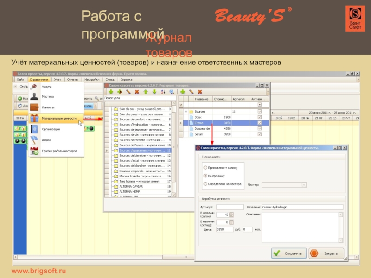The image size is (371, 278).
Task: Click the first green plus add-node icon
Action: [111, 92]
